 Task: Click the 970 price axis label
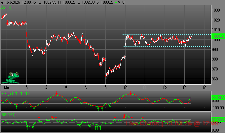point(215,69)
